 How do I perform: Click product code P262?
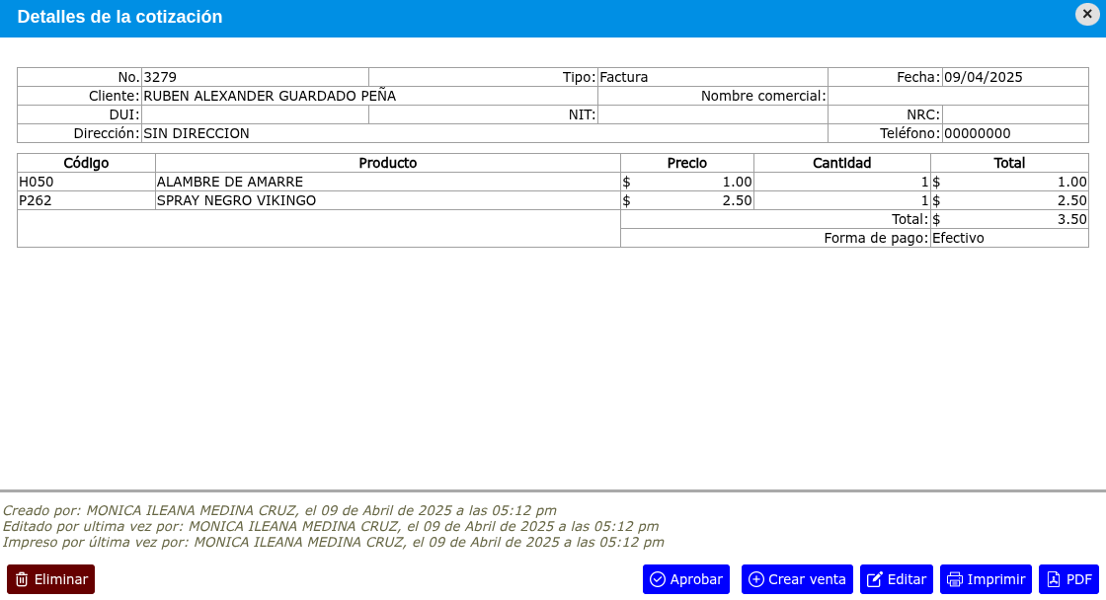(x=36, y=201)
